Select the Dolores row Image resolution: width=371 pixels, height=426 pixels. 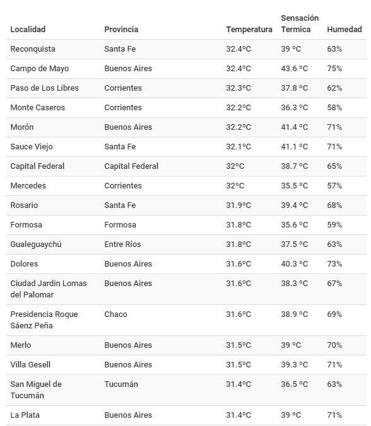[186, 264]
